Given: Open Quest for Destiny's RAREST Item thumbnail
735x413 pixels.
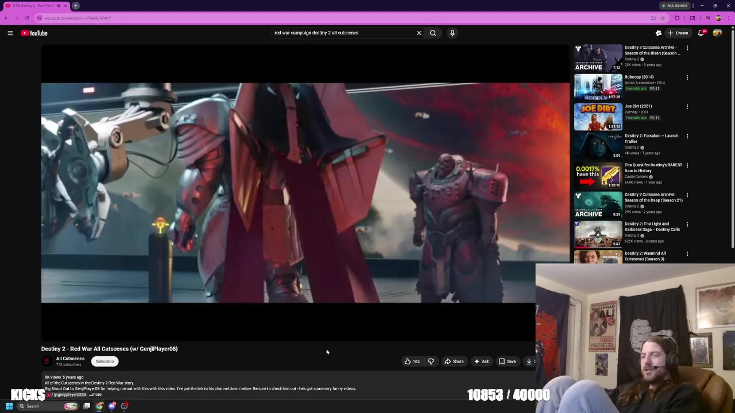Looking at the screenshot, I should point(598,176).
